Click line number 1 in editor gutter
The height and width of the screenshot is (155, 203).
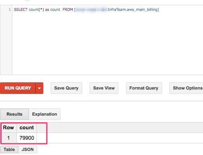tap(10, 10)
